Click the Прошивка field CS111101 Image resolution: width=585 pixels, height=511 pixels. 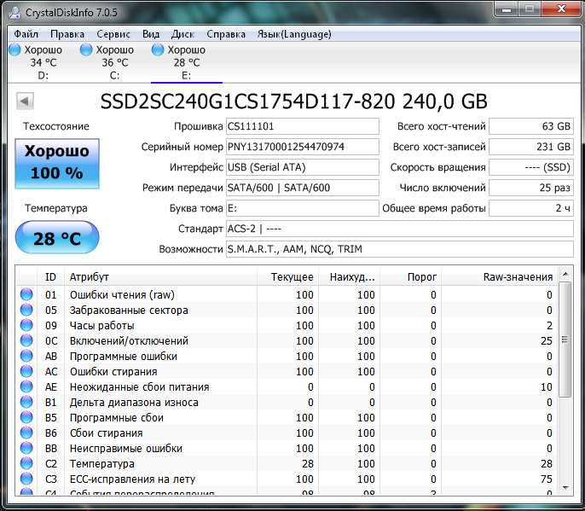(302, 126)
